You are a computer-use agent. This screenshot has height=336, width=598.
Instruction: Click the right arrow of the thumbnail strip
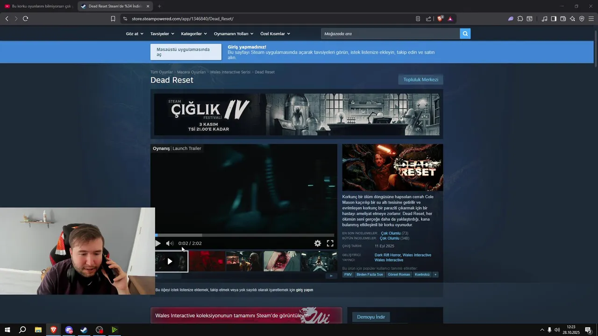pos(331,276)
